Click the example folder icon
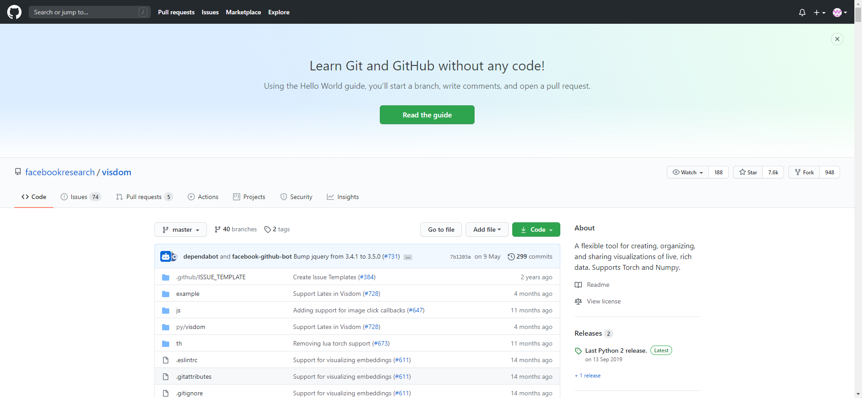The image size is (862, 398). (166, 294)
